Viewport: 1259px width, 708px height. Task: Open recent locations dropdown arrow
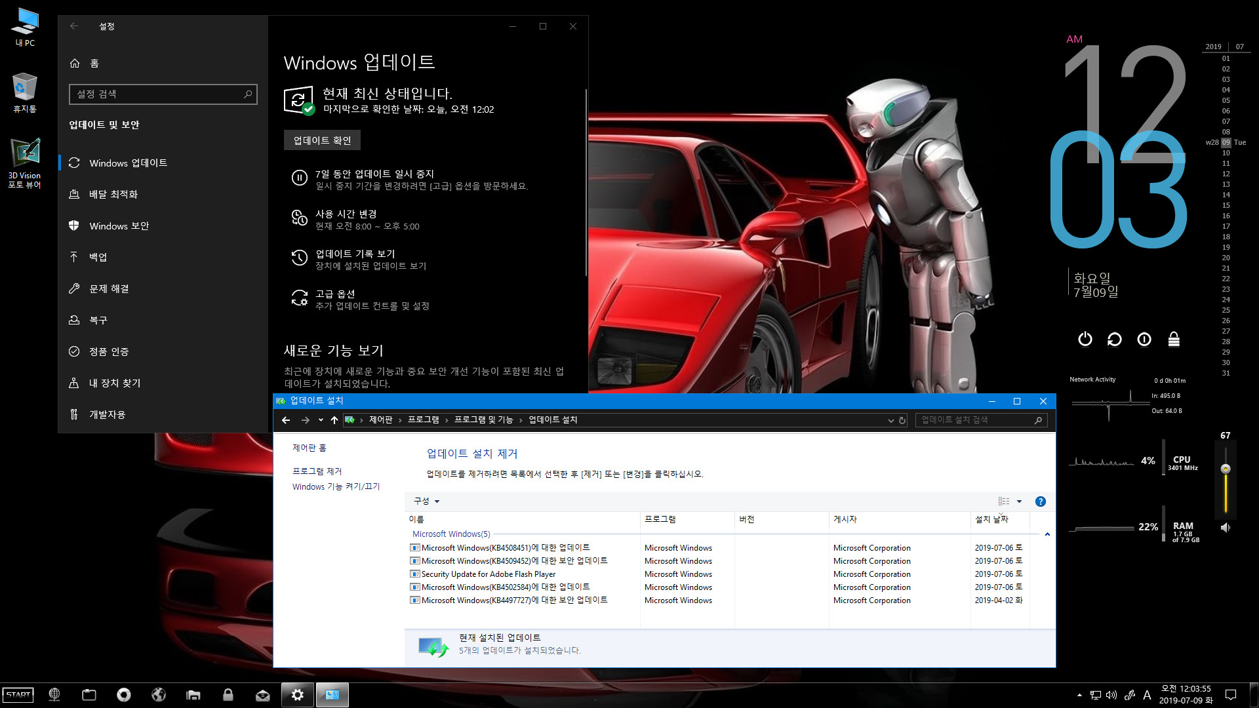[321, 420]
